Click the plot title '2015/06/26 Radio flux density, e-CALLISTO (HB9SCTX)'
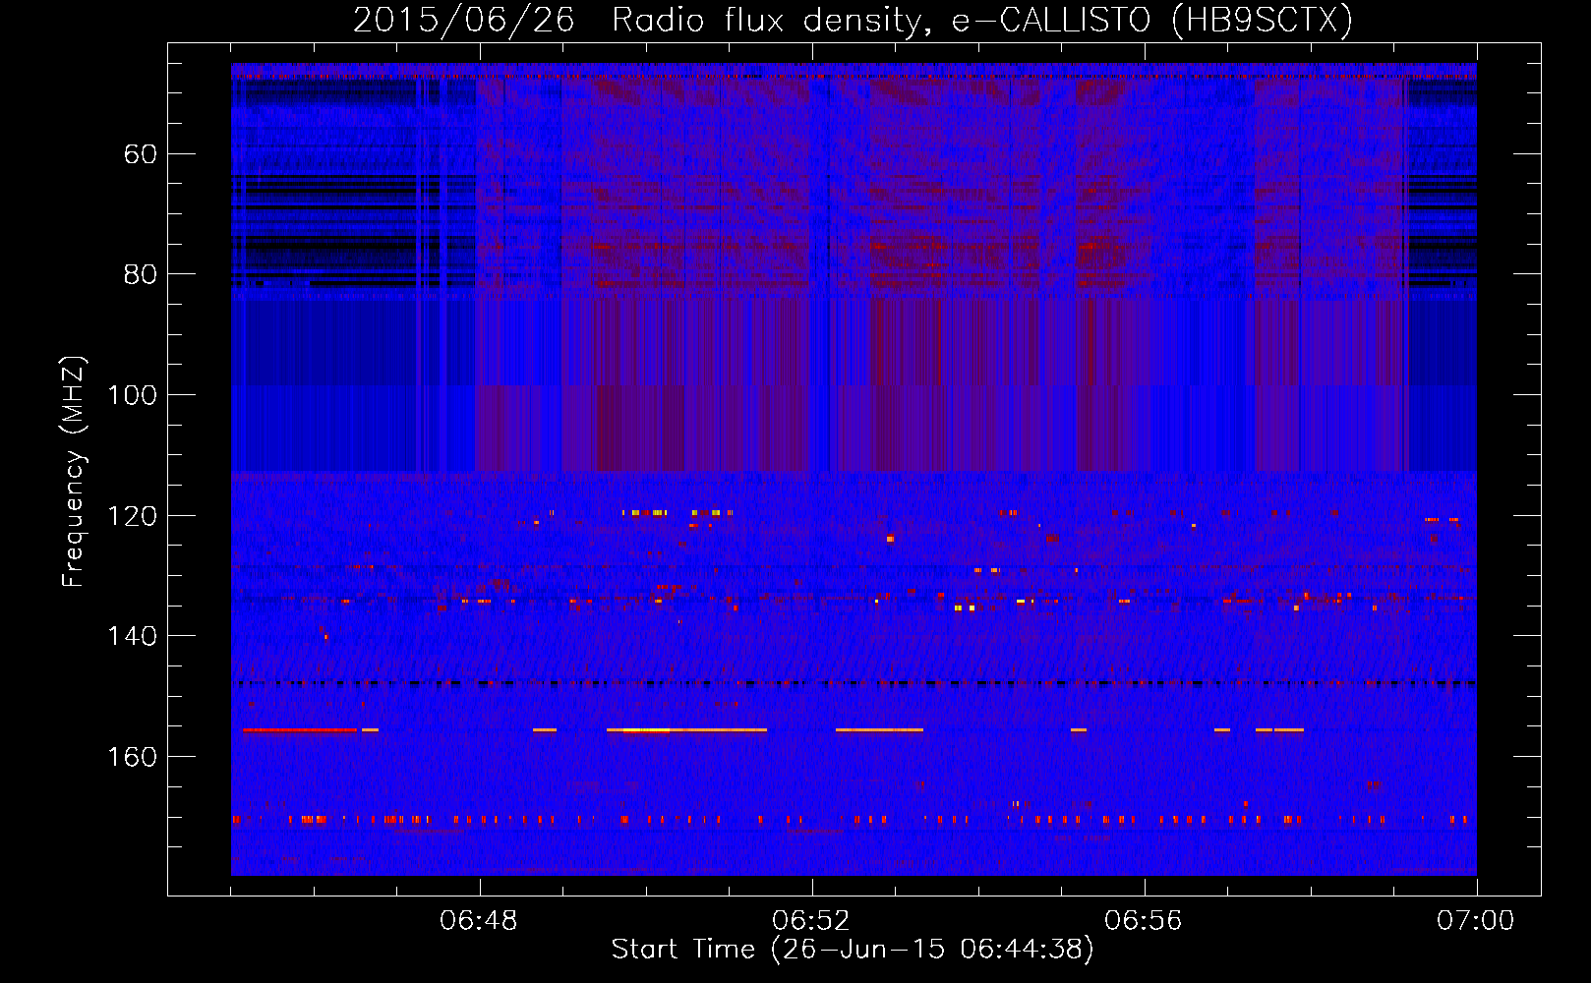 853,20
